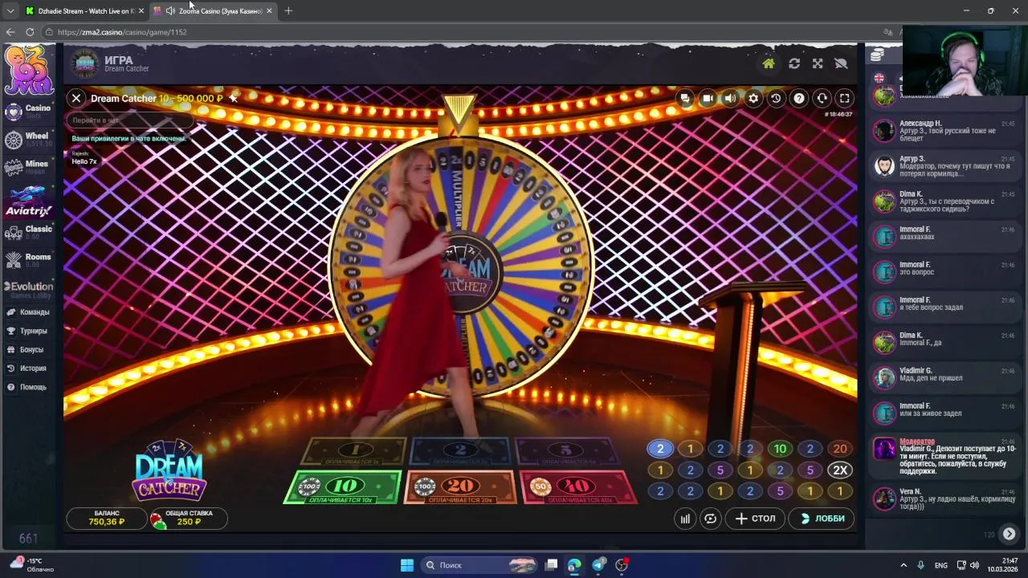Open a new browser tab

(x=288, y=10)
